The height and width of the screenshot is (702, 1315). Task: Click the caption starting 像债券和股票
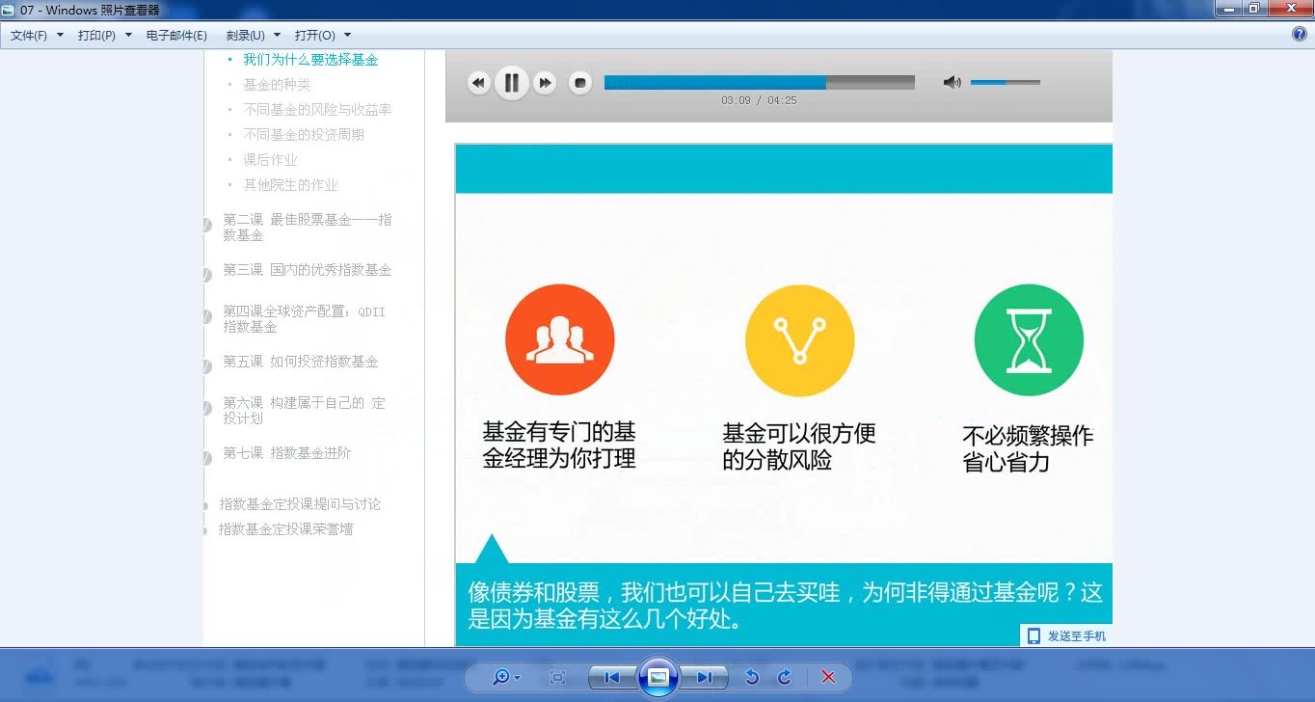click(x=785, y=606)
